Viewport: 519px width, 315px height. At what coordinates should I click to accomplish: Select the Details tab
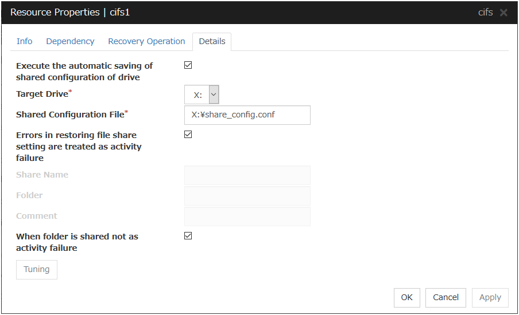[212, 41]
